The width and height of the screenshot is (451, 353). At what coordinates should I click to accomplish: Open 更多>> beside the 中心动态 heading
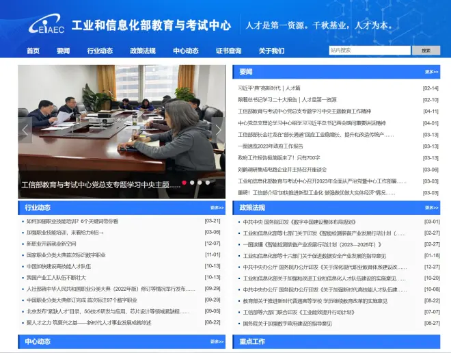pyautogui.click(x=217, y=341)
